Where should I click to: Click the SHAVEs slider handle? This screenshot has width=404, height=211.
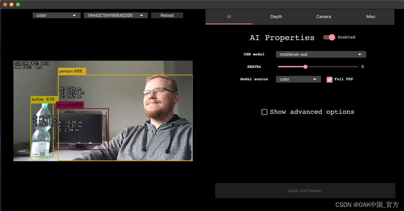click(x=305, y=67)
